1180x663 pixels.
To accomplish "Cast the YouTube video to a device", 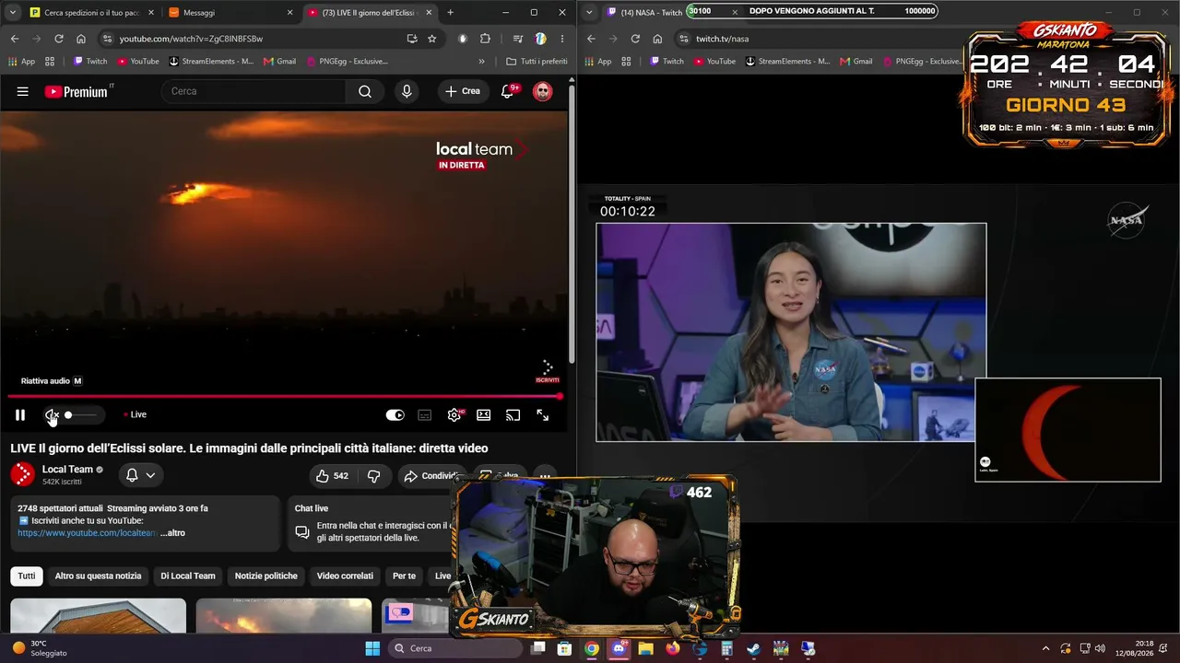I will (513, 415).
